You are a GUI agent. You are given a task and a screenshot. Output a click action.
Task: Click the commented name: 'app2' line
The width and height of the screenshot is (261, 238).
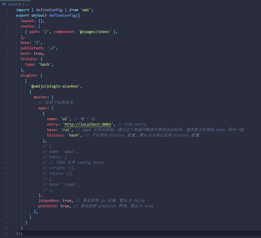(60, 151)
